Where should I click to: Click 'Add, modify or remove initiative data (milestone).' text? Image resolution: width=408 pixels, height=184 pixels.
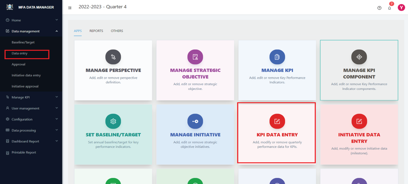coord(359,151)
